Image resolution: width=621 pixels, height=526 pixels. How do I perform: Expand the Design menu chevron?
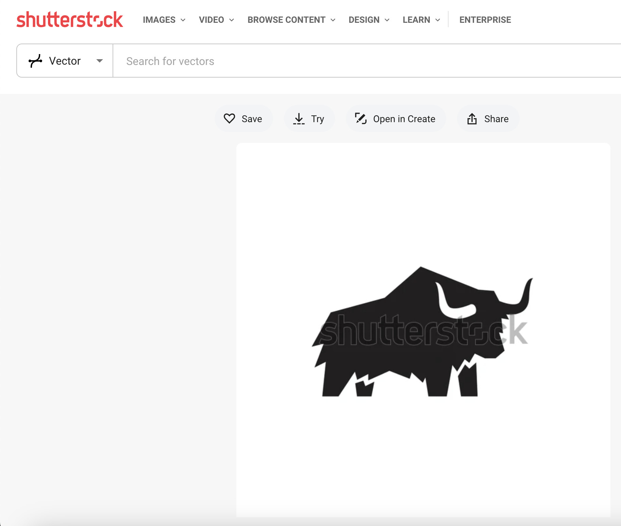click(x=387, y=20)
